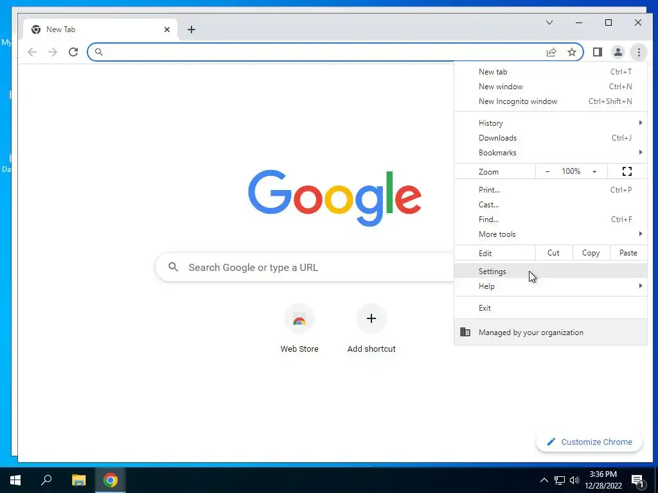Choose Find... from the menu

551,220
